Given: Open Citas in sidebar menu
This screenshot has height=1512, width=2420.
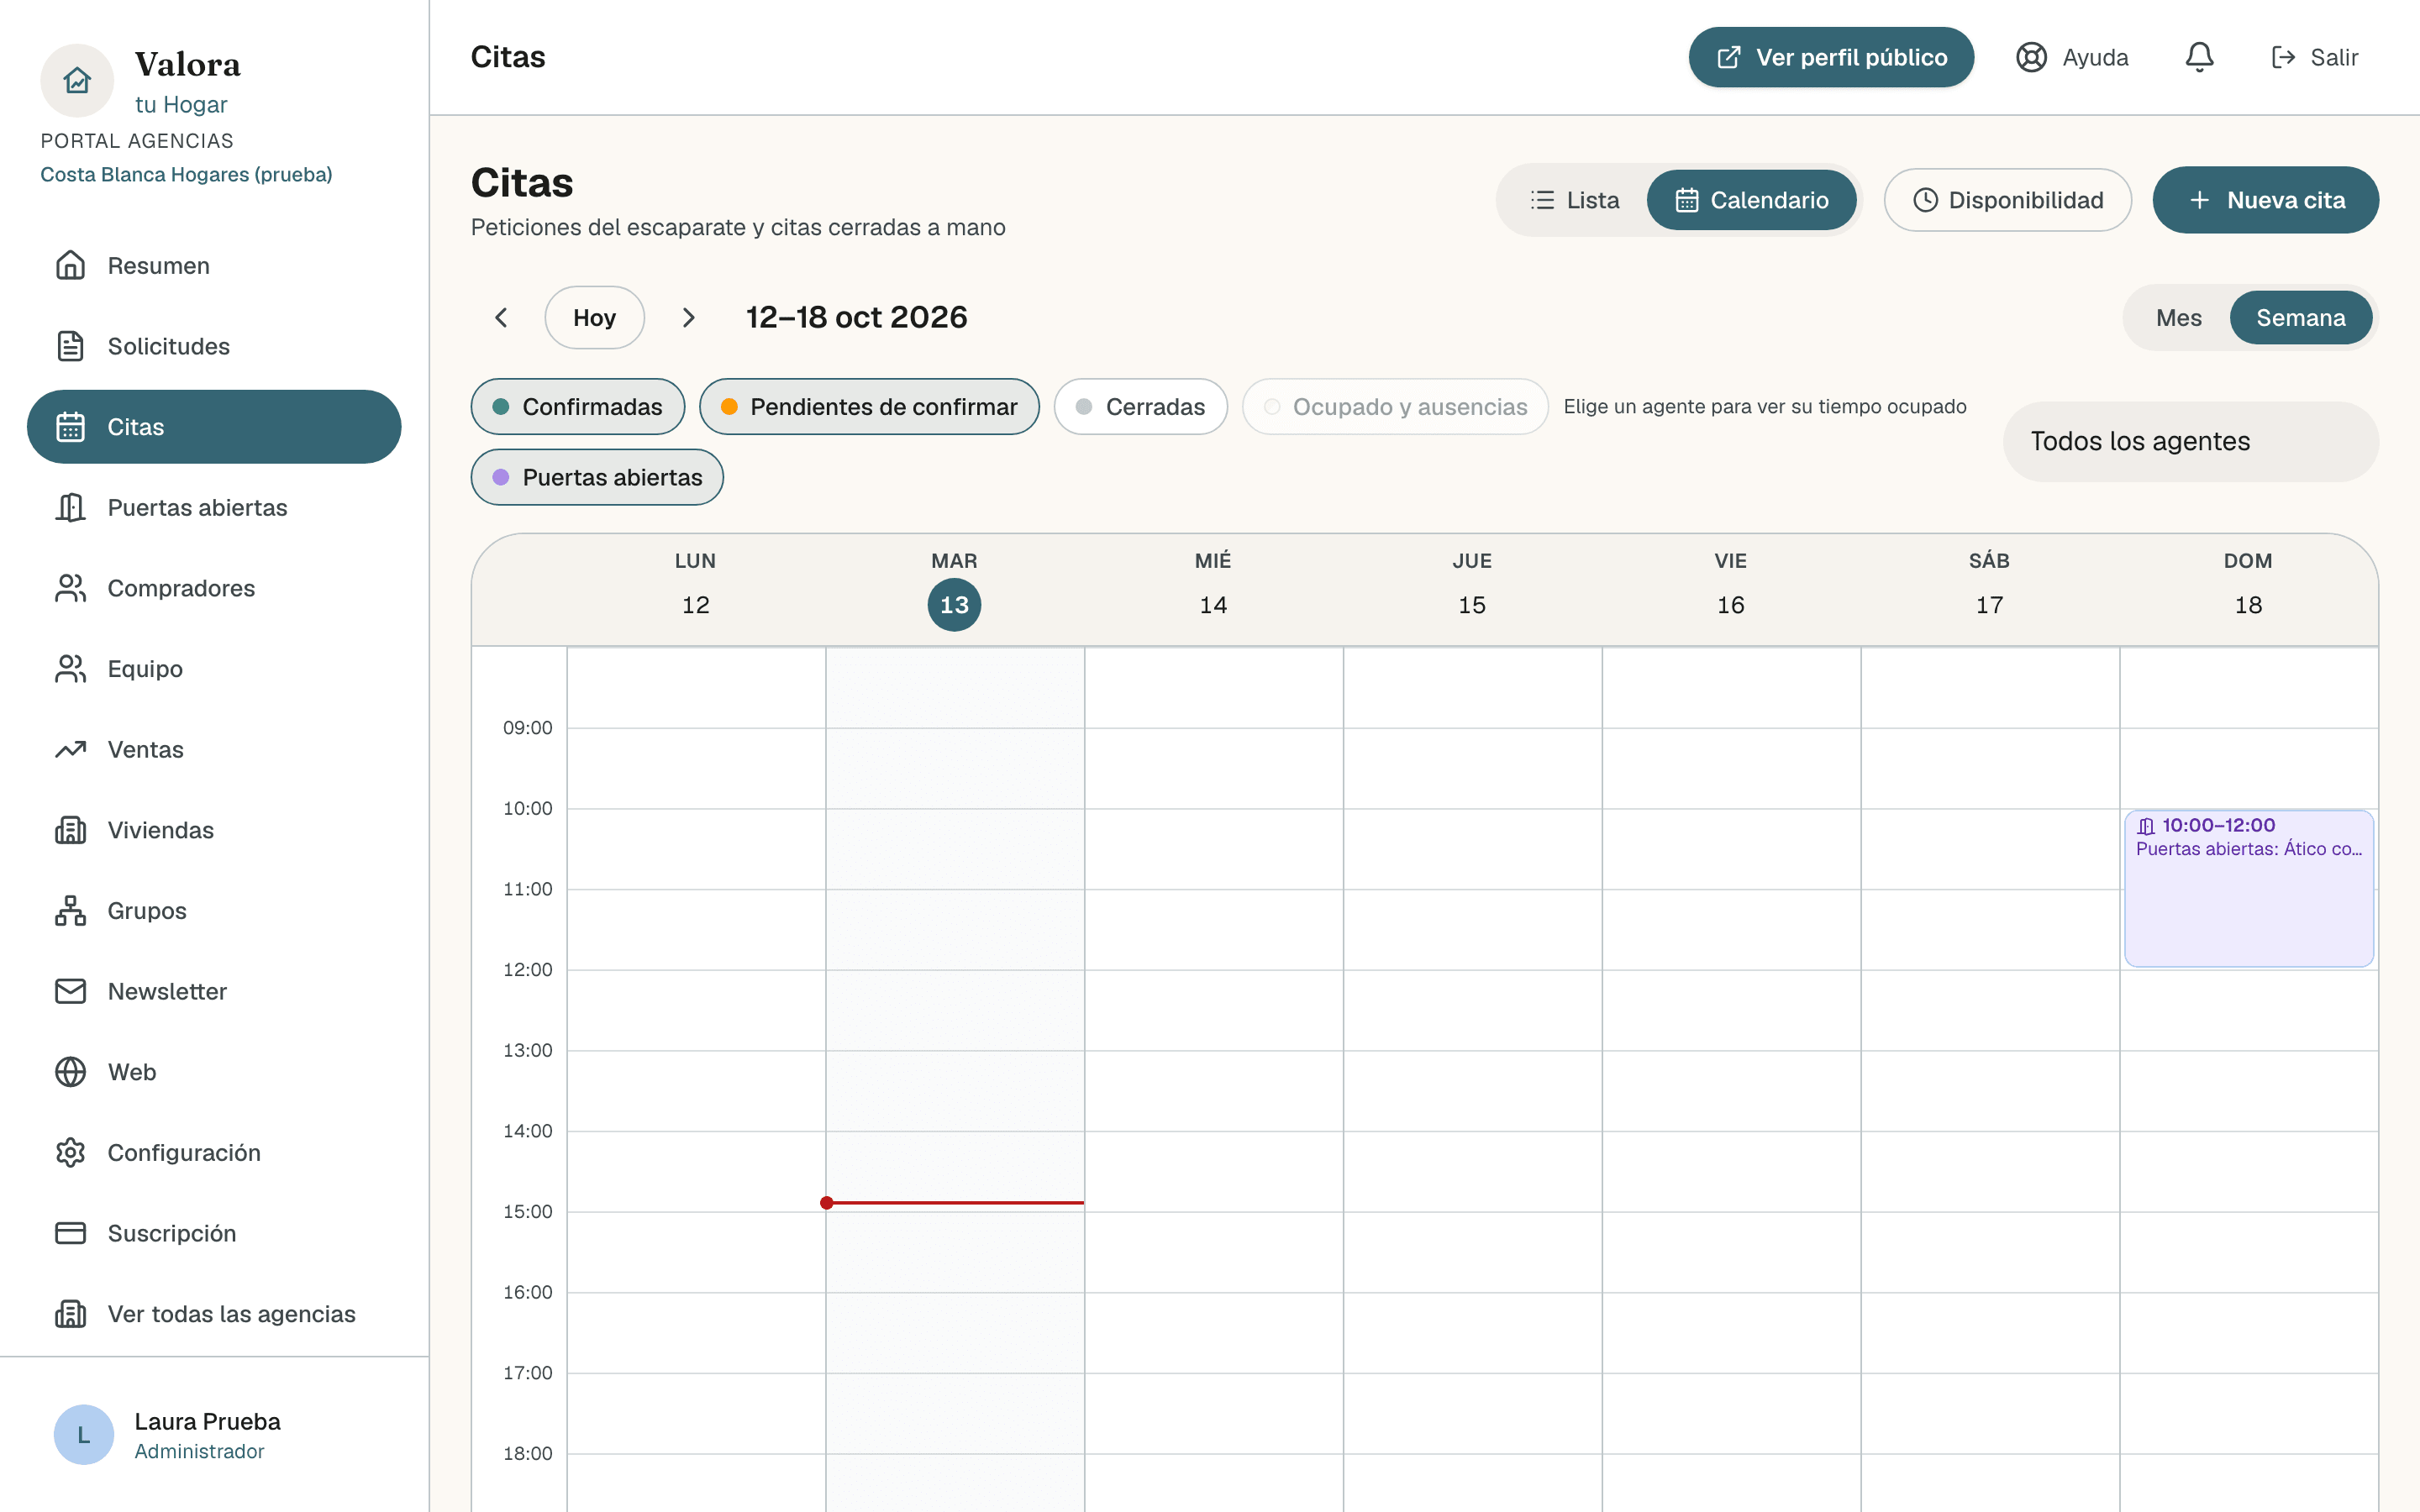Looking at the screenshot, I should [214, 427].
